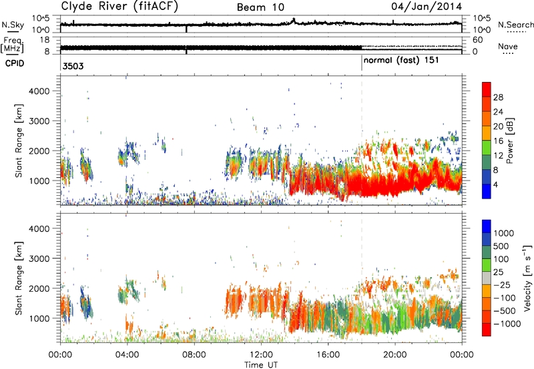
Task: Click the '4' tick on the power colorbar
Action: click(495, 184)
